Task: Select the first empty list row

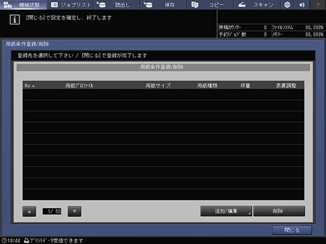Action: 163,94
